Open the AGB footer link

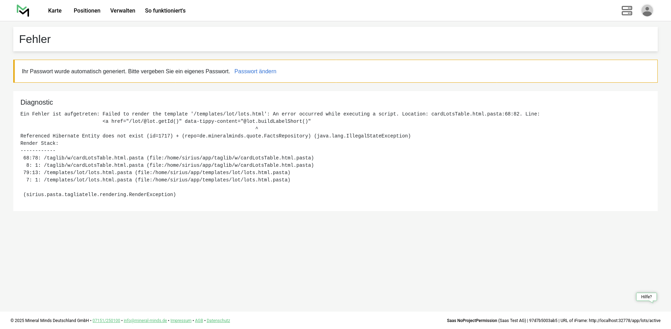click(199, 321)
